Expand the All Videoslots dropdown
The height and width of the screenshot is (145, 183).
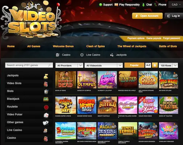104,65
